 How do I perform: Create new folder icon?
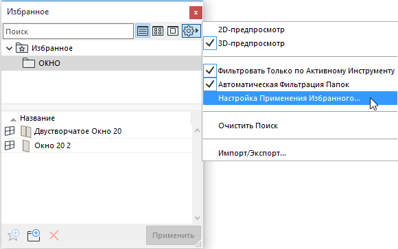[x=34, y=235]
